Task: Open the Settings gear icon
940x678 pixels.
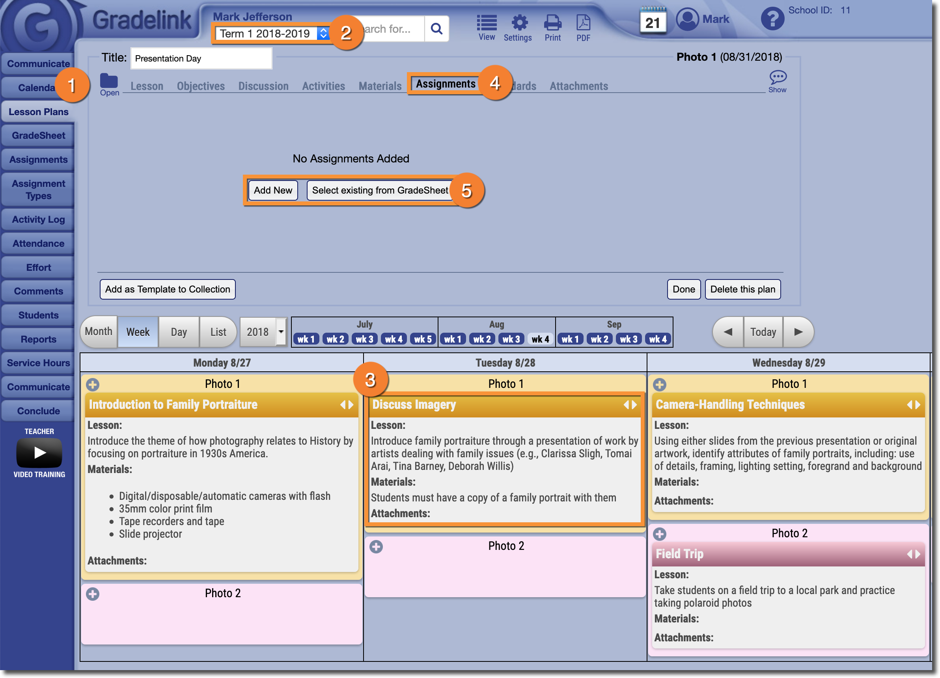Action: [x=519, y=23]
